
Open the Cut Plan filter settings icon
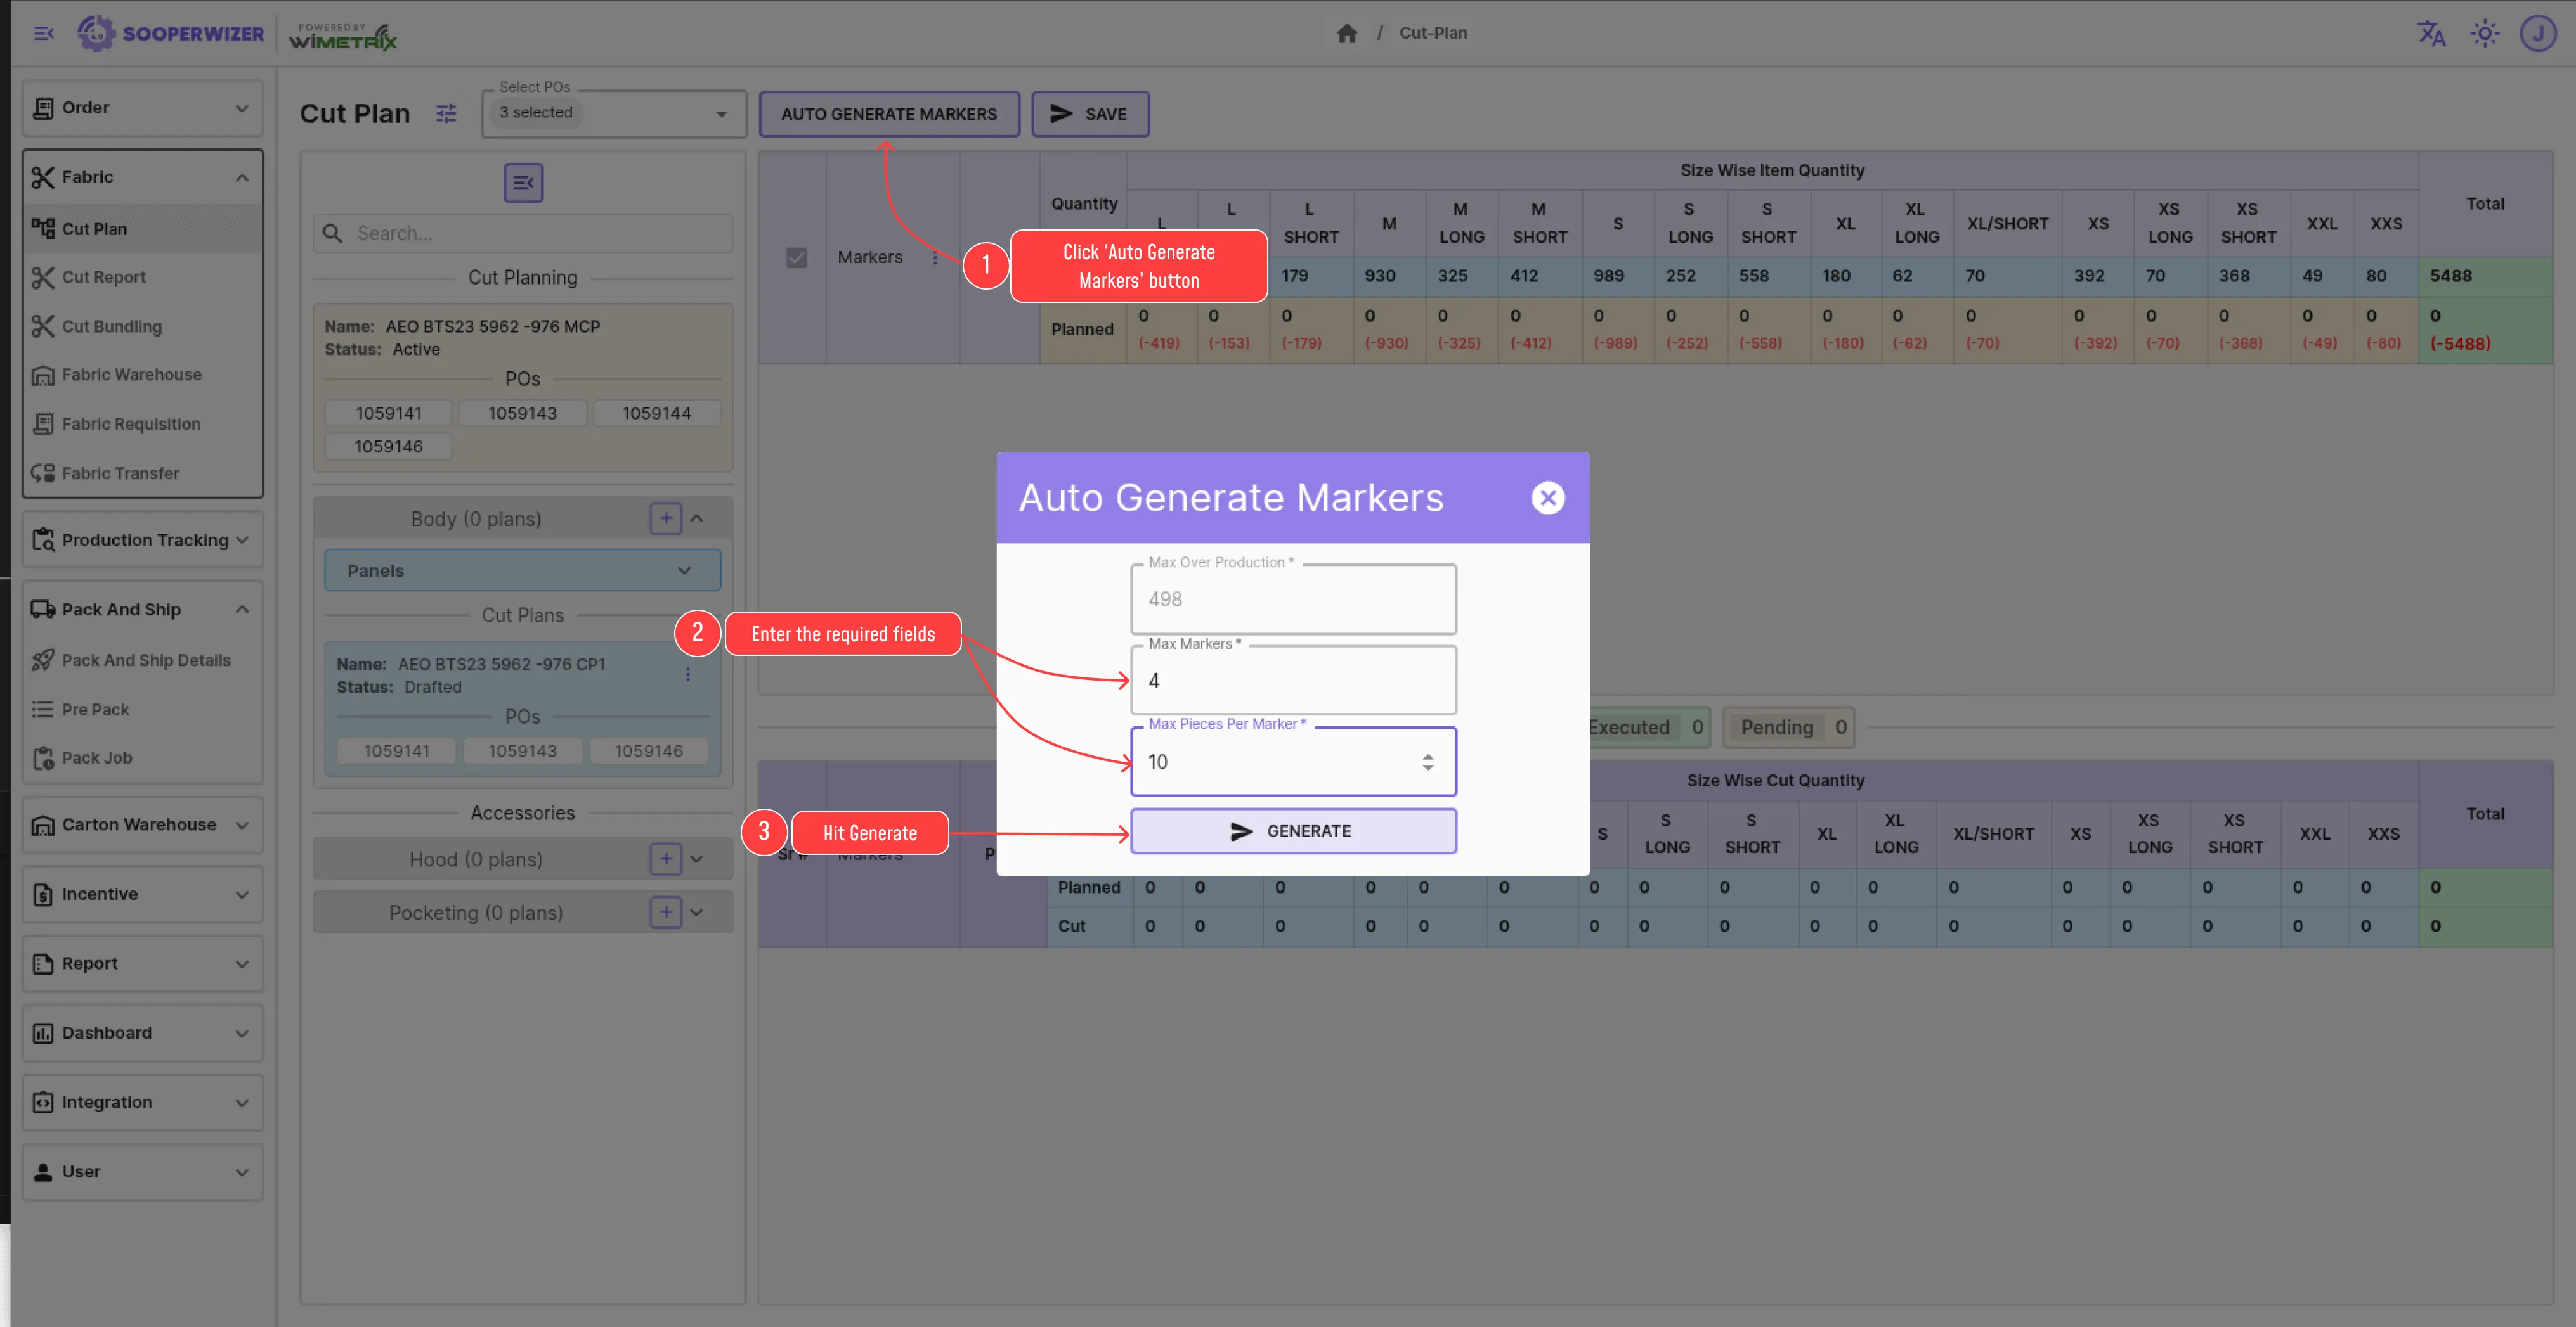(x=446, y=114)
